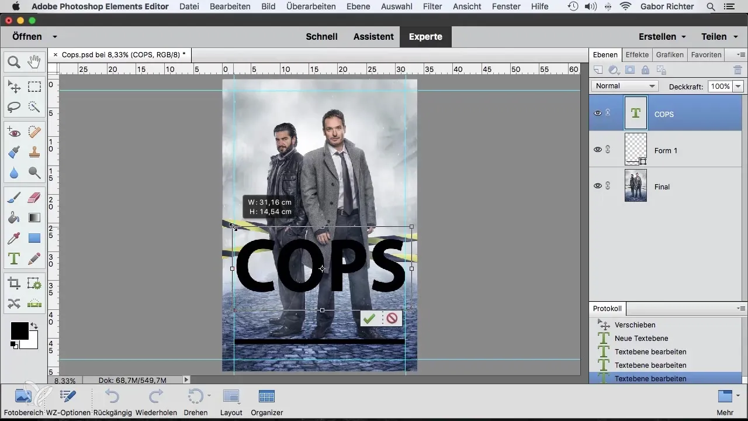The image size is (748, 421).
Task: Switch to the Favoriten tab
Action: [706, 54]
